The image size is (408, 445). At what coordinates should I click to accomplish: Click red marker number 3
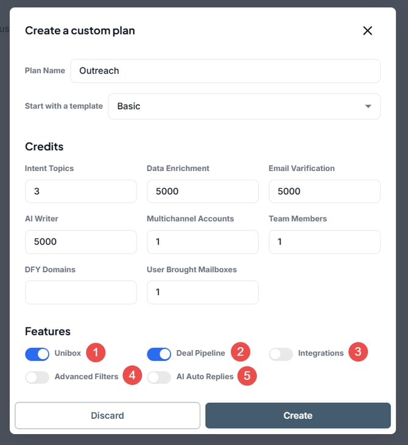pyautogui.click(x=358, y=352)
